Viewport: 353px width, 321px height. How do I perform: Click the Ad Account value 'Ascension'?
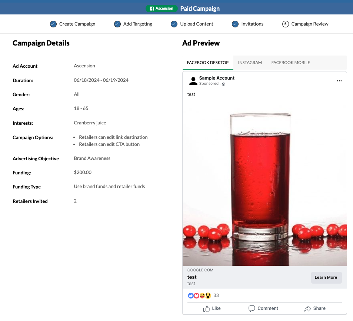point(84,66)
